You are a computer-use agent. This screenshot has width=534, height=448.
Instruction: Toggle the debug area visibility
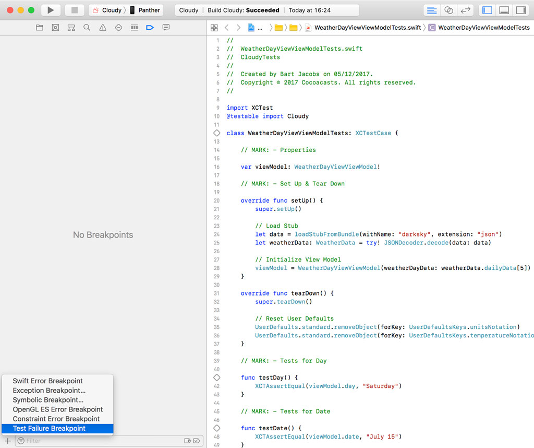[503, 10]
